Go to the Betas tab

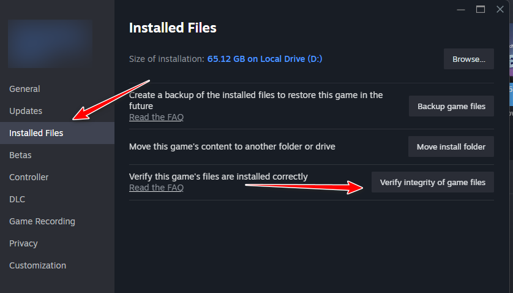coord(20,155)
